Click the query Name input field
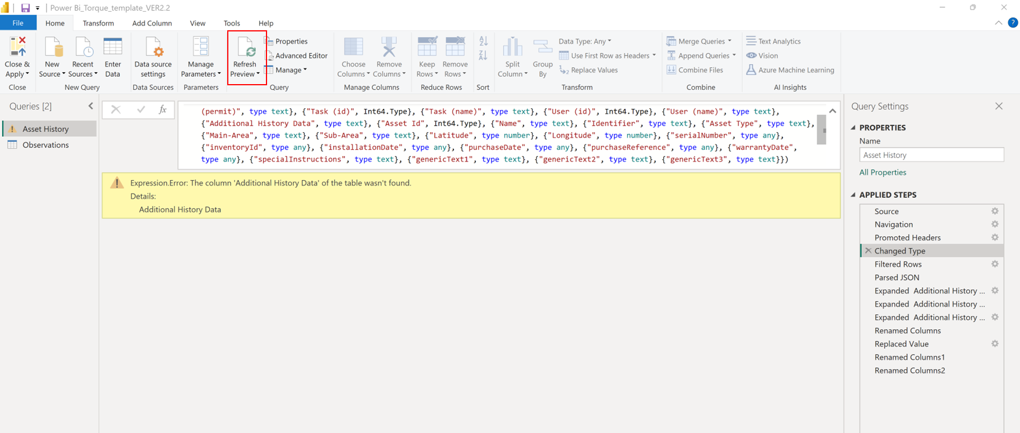This screenshot has width=1020, height=433. [x=931, y=155]
